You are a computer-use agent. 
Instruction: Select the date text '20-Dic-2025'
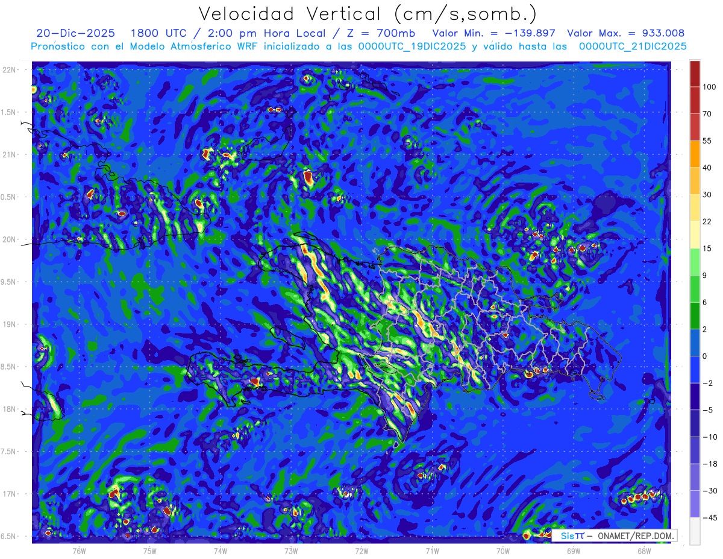tap(75, 33)
